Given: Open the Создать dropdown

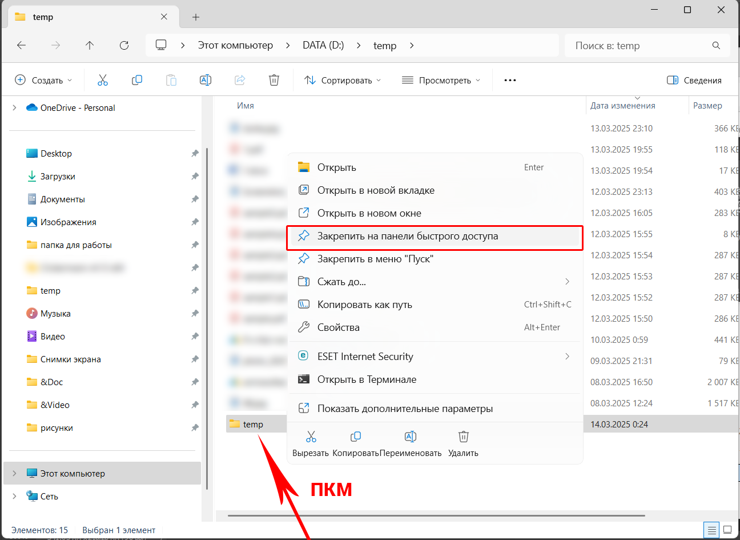Looking at the screenshot, I should pos(43,81).
